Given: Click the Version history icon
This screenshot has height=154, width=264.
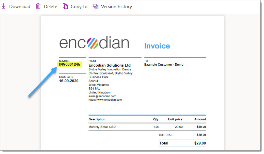Looking at the screenshot, I should click(x=96, y=6).
